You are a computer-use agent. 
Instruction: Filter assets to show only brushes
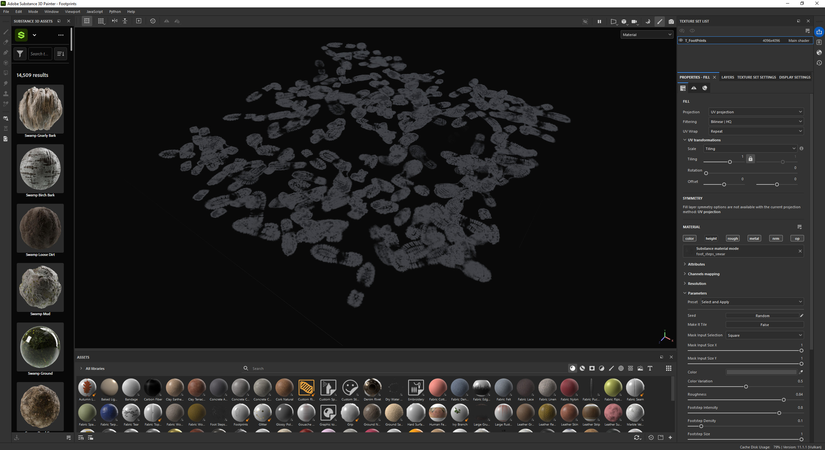pyautogui.click(x=611, y=368)
